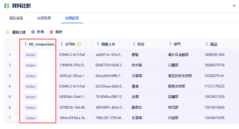Click the text type icon for 姓名
The image size is (239, 129).
134,44
